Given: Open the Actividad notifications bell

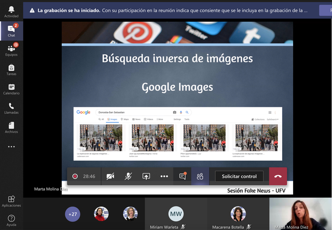Looking at the screenshot, I should click(x=11, y=11).
